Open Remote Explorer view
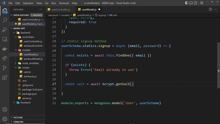 point(4,40)
